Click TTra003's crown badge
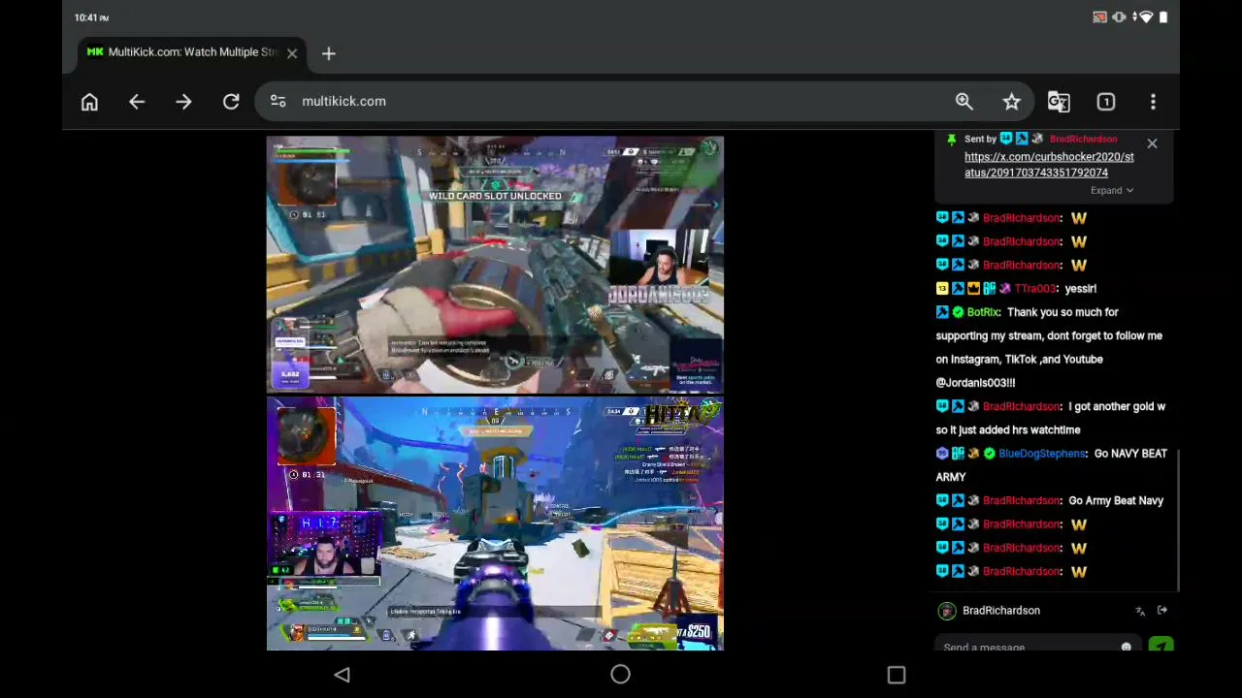Image resolution: width=1242 pixels, height=698 pixels. click(973, 288)
